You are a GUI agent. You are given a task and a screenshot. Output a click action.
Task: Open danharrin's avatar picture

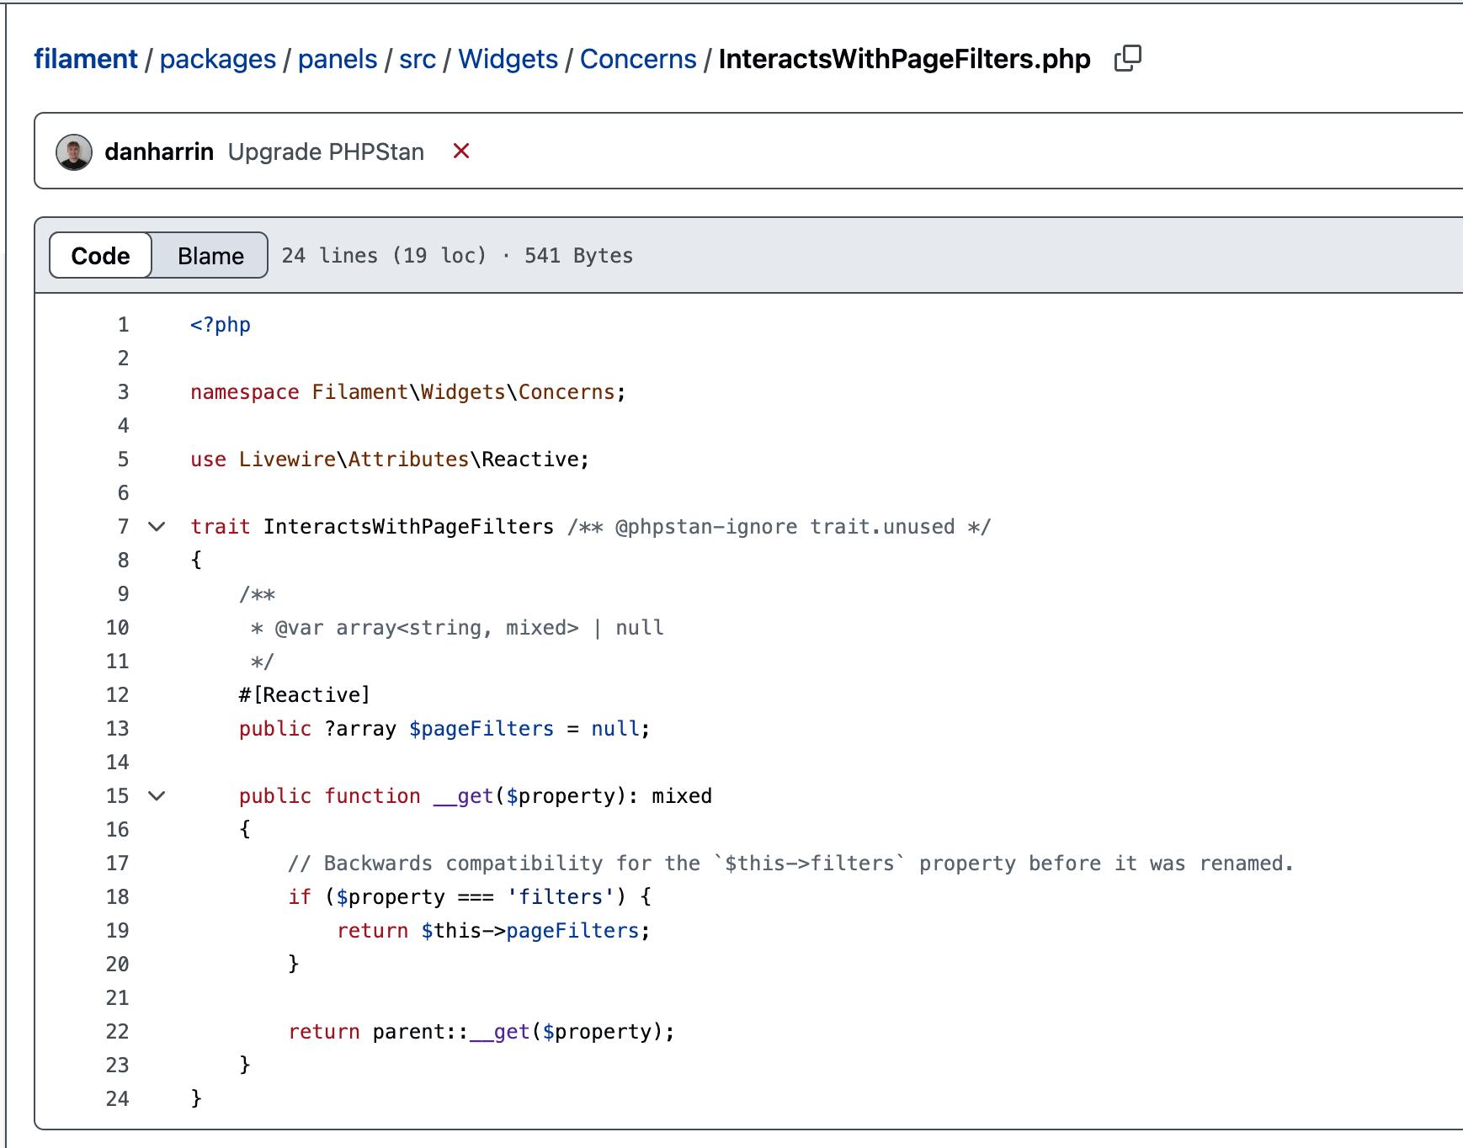coord(74,152)
